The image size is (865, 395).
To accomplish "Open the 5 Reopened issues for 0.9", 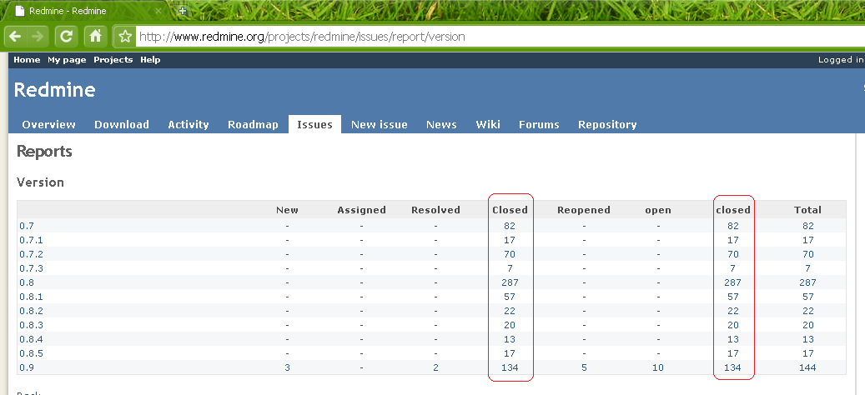I will coord(584,368).
